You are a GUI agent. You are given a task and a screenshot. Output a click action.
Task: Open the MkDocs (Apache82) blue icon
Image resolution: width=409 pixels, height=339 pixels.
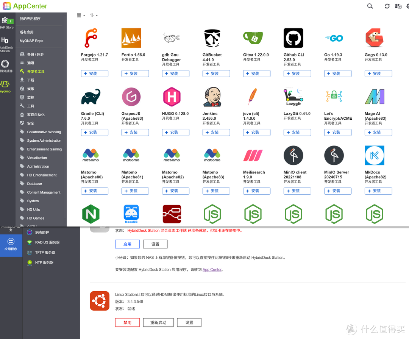(375, 156)
